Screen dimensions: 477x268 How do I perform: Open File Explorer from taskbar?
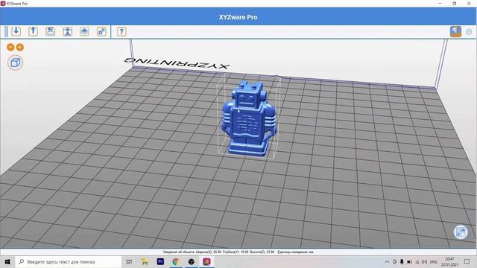point(145,261)
